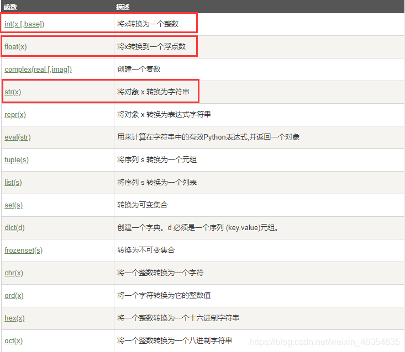The height and width of the screenshot is (352, 405).
Task: Click the 函数 column header
Action: coord(10,7)
